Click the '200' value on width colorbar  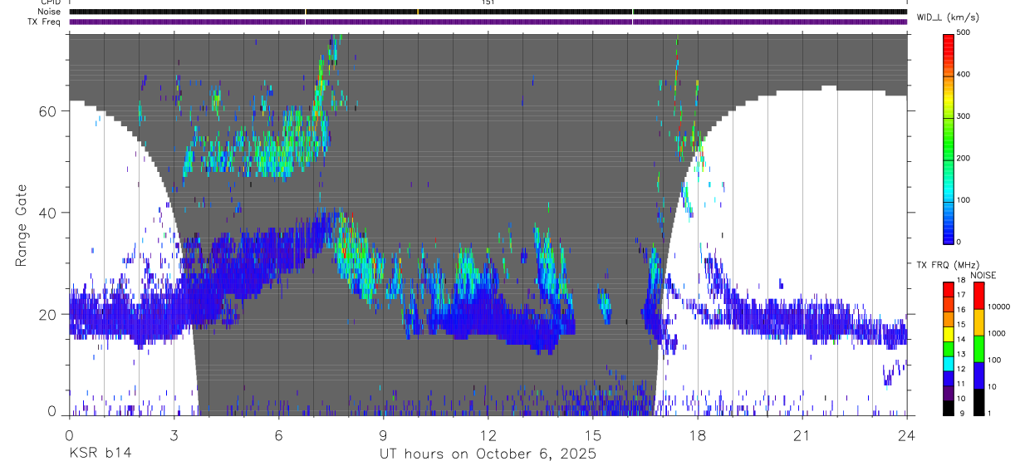964,158
